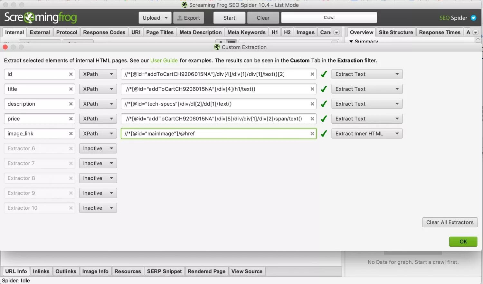This screenshot has height=284, width=483.
Task: Open Extract Text dropdown for title row
Action: (367, 89)
